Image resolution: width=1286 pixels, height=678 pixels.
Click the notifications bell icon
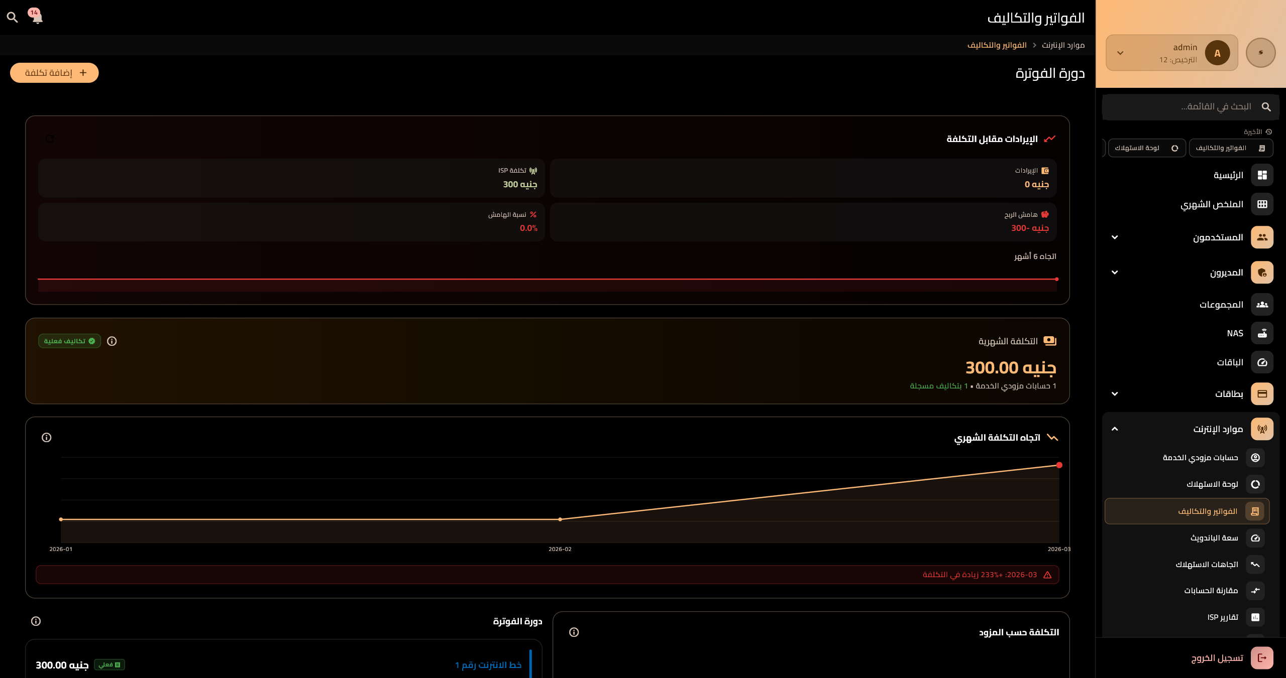pos(37,18)
